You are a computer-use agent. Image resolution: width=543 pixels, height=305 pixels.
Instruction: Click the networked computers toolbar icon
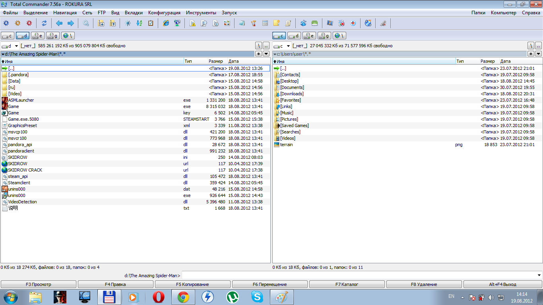[177, 23]
